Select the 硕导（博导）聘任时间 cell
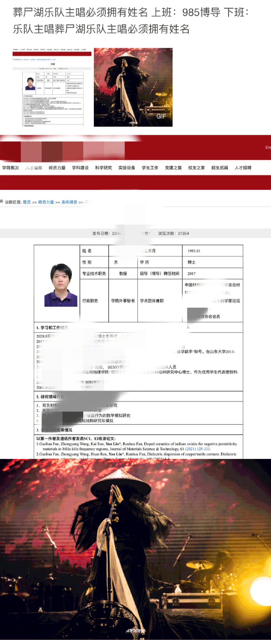Screen dimensions: 271x640 pos(160,273)
